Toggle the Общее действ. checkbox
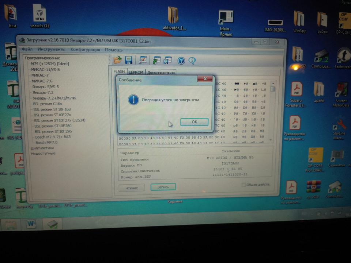The height and width of the screenshot is (263, 351). coord(244,185)
